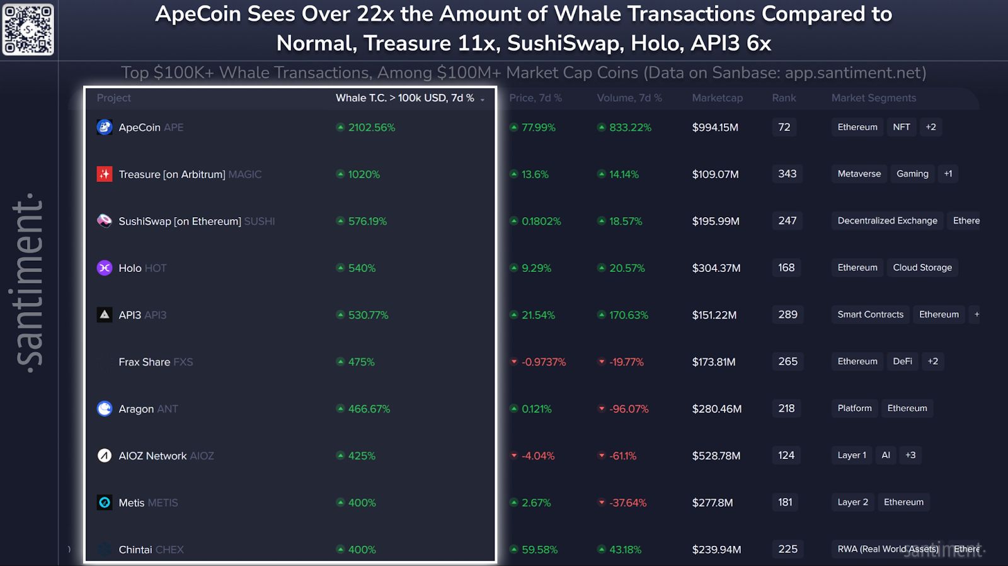Sort by Whale T.C. column dropdown arrow
This screenshot has height=566, width=1008.
483,99
